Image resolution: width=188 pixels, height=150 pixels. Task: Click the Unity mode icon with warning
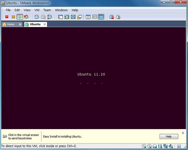click(80, 17)
